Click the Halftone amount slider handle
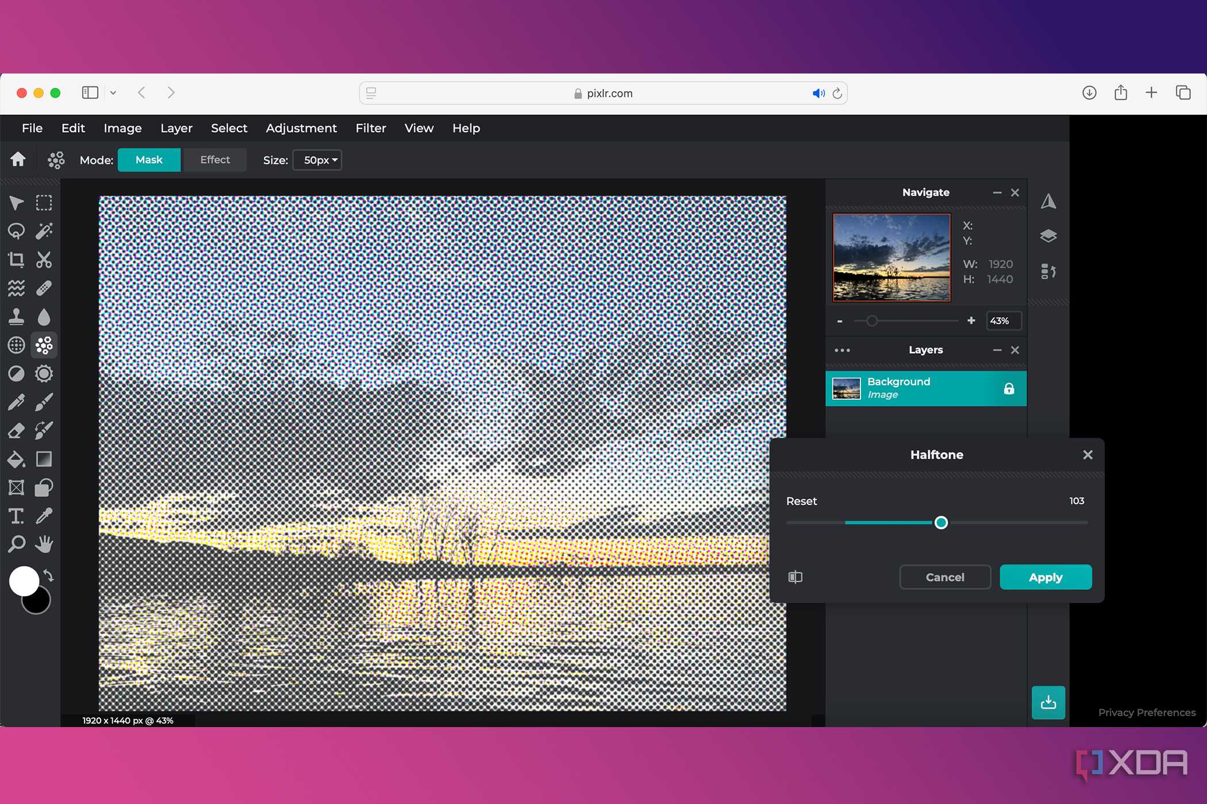Image resolution: width=1207 pixels, height=804 pixels. (941, 523)
